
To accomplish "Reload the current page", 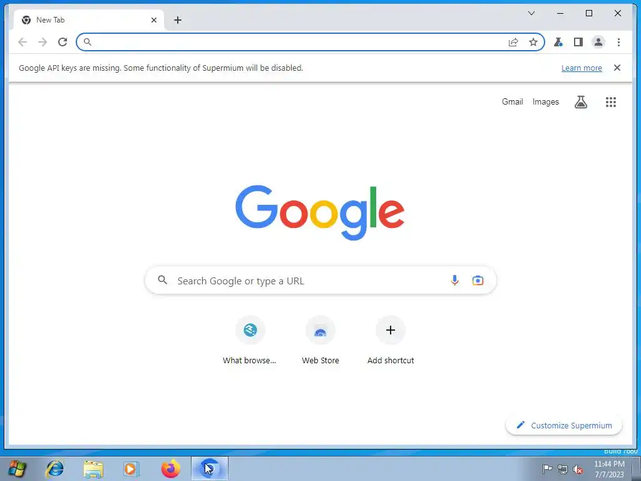I will pyautogui.click(x=63, y=42).
